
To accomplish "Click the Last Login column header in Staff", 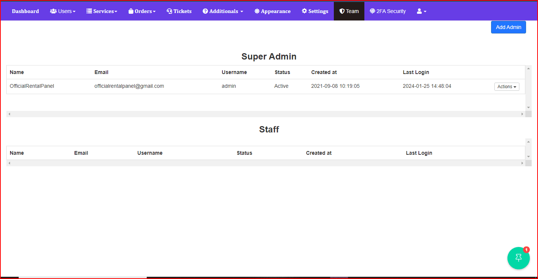I will pyautogui.click(x=419, y=153).
